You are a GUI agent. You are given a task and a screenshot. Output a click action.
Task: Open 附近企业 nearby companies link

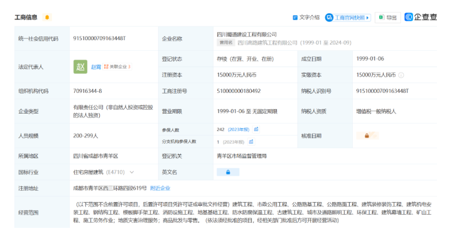click(x=160, y=188)
